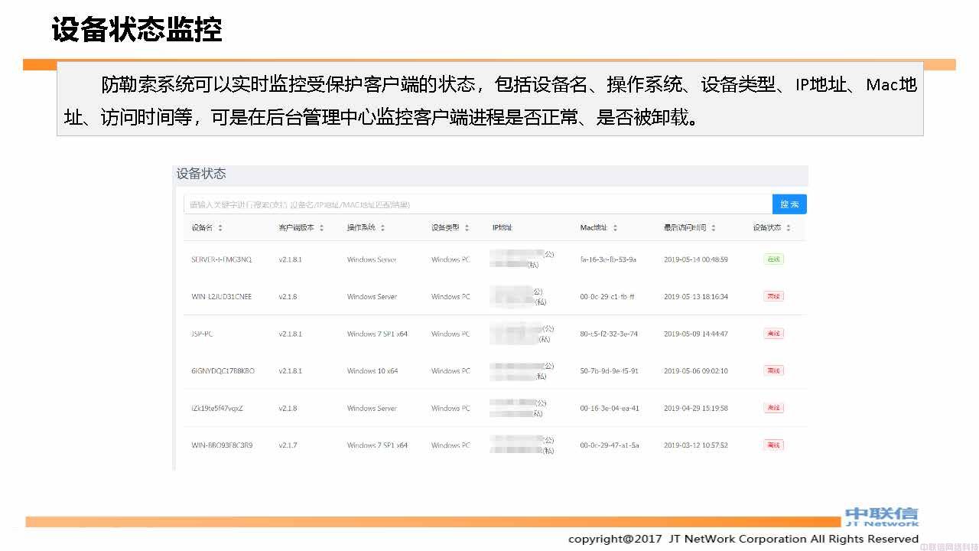Click Mac address fa-16-3e-fb-53-9a
Screen dimensions: 979x551
[x=608, y=259]
